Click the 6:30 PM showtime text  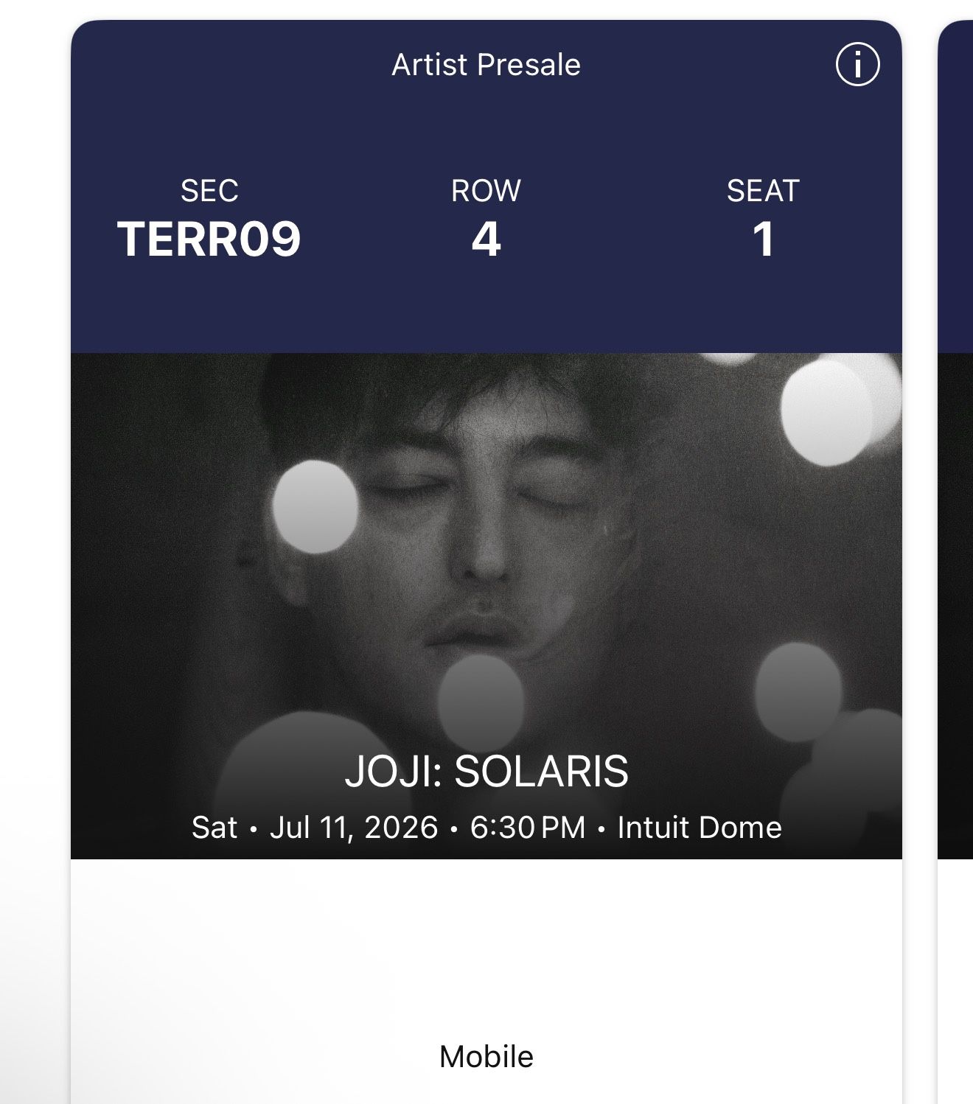pyautogui.click(x=528, y=828)
